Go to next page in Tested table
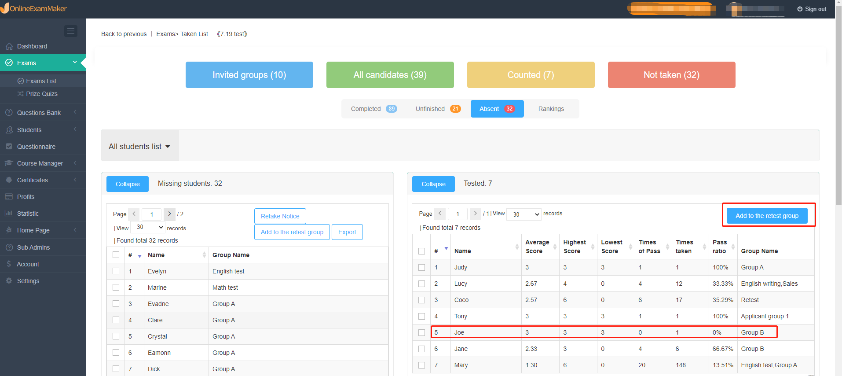 click(475, 214)
